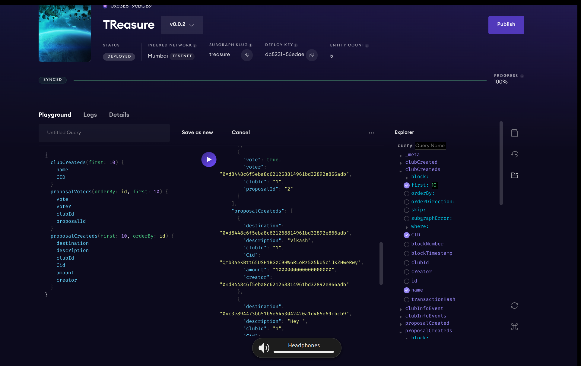Check the blockNumber field
The image size is (581, 366).
point(407,244)
